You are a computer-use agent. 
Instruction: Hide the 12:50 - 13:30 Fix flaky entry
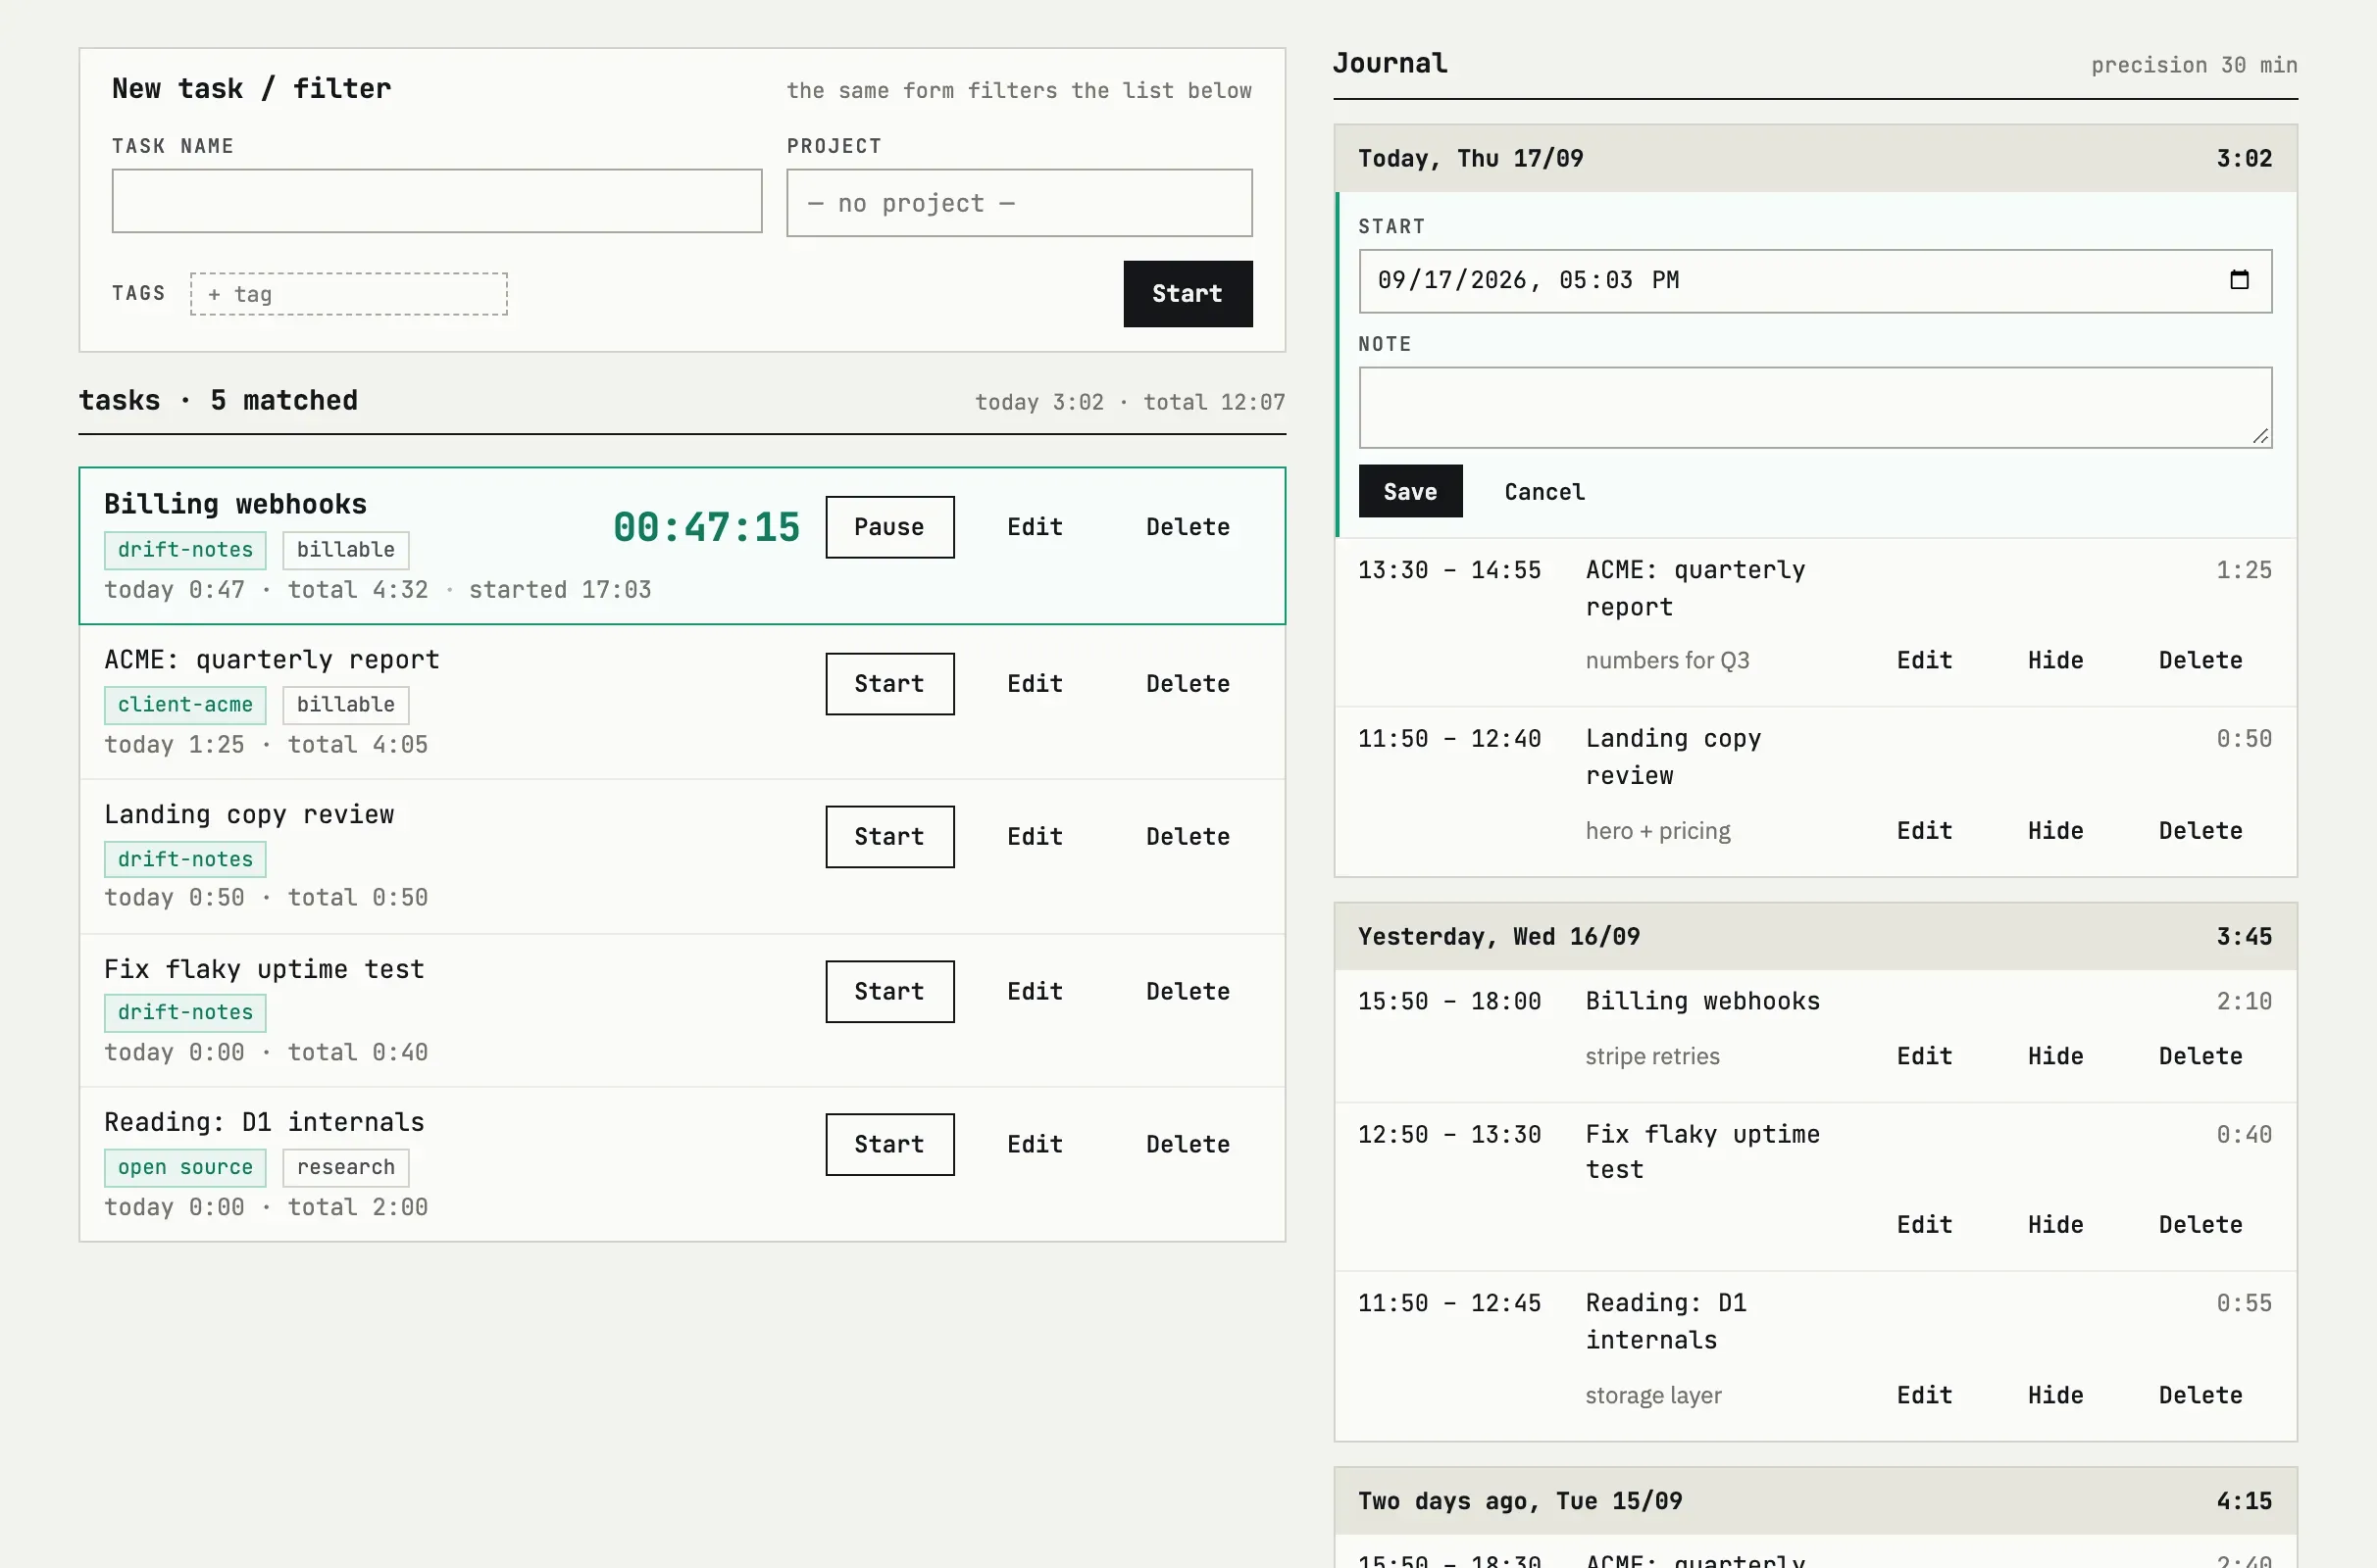pos(2054,1225)
